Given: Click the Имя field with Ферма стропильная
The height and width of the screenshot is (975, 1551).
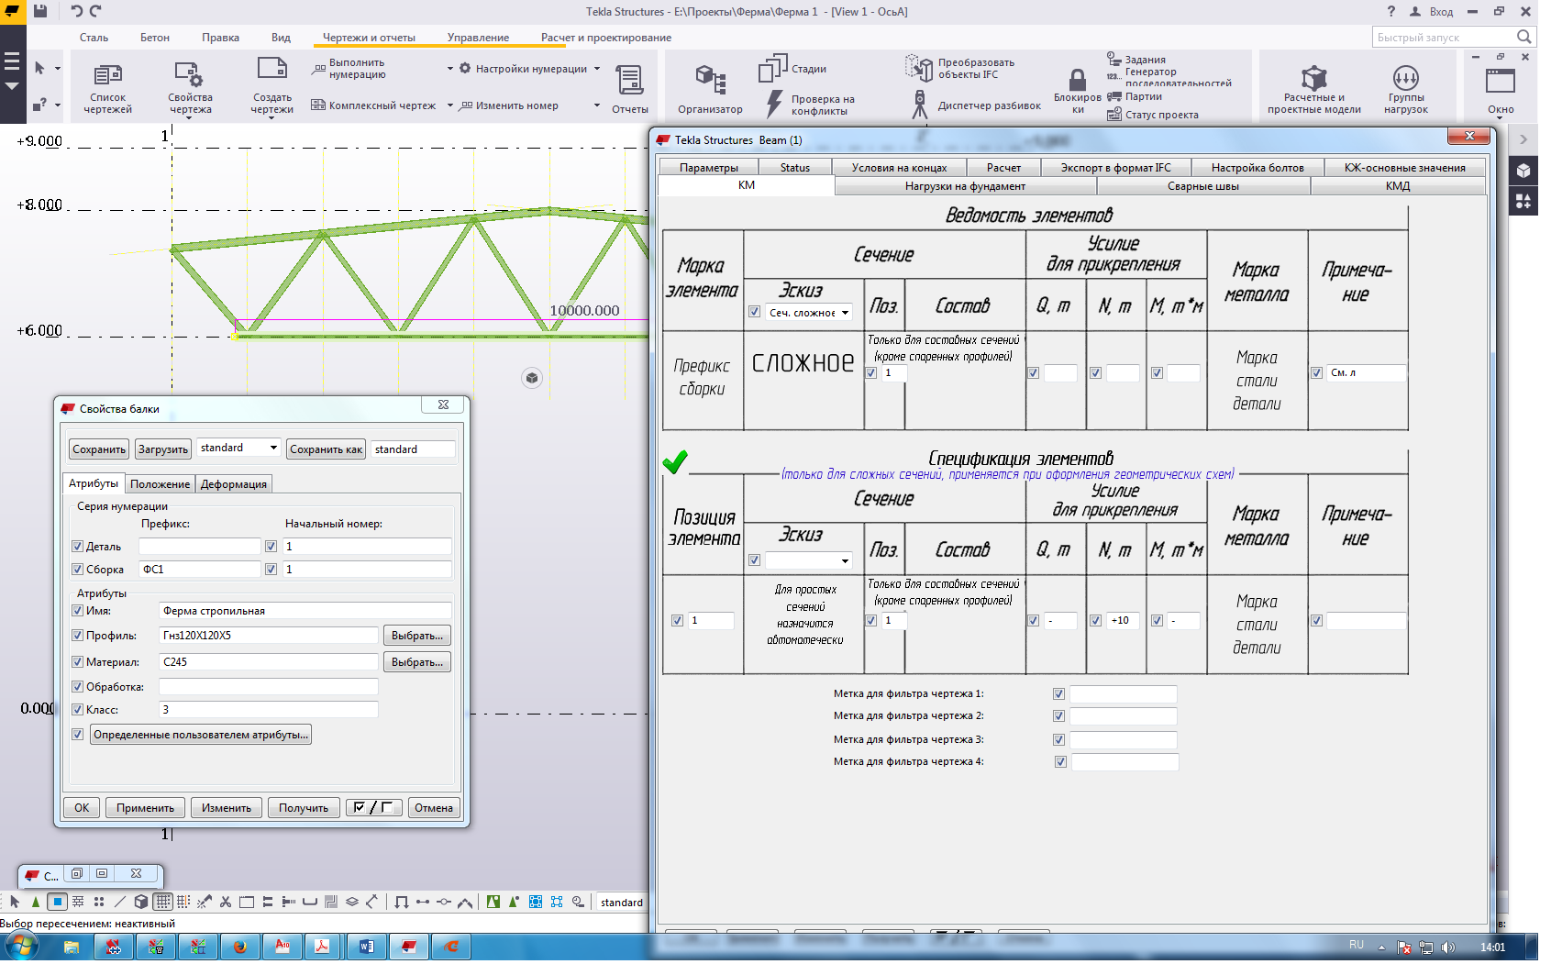Looking at the screenshot, I should 305,611.
